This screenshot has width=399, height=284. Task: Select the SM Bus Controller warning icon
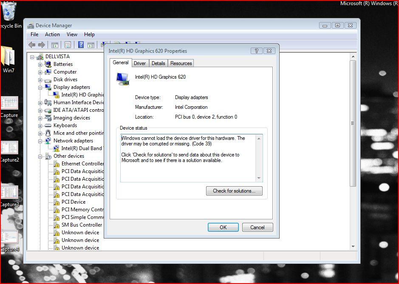(56, 225)
